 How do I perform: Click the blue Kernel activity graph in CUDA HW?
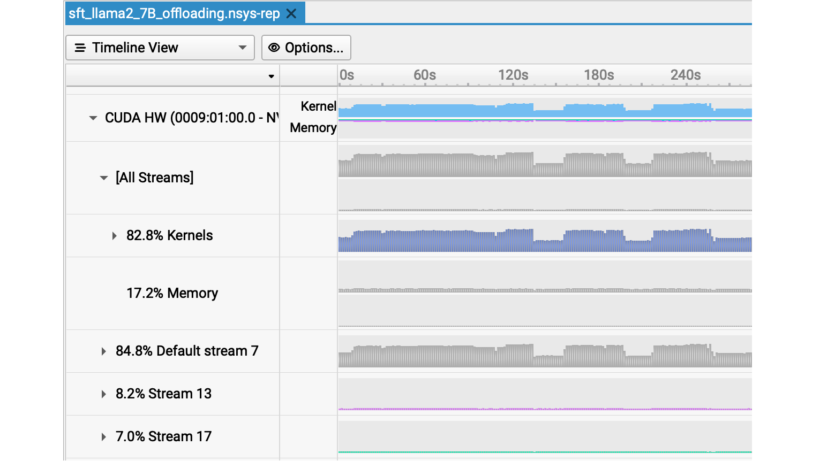tap(545, 111)
